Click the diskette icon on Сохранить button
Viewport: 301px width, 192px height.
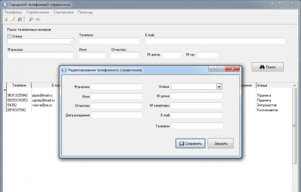tap(182, 143)
